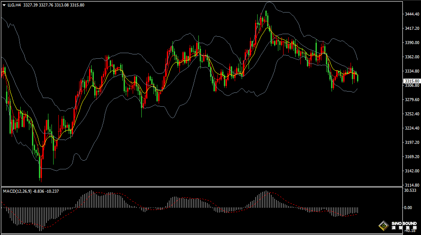The width and height of the screenshot is (421, 235).
Task: Click the dropdown triangle beside LLG,H4
Action: pos(4,5)
